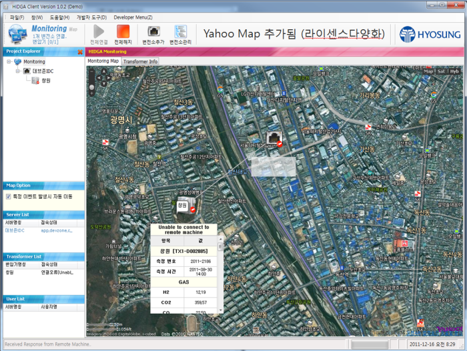Click the status bar progress bar
Viewport: 467px width, 351px height.
click(370, 345)
